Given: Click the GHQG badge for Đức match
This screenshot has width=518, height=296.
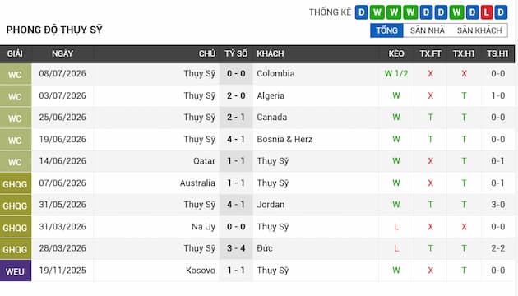Looking at the screenshot, I should pyautogui.click(x=16, y=249).
